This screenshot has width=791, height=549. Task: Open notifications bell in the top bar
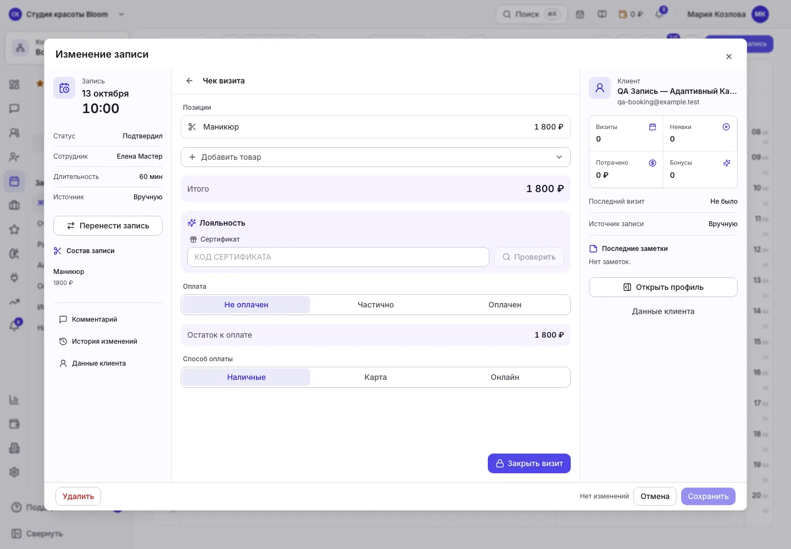point(660,14)
